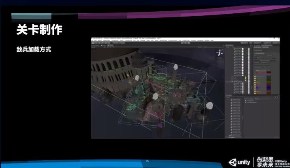The image size is (290, 168).
Task: Select the rightmost light bulb gizmo in scene
Action: coord(209,106)
